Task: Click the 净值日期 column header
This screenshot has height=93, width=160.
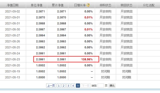Action: (x=12, y=5)
